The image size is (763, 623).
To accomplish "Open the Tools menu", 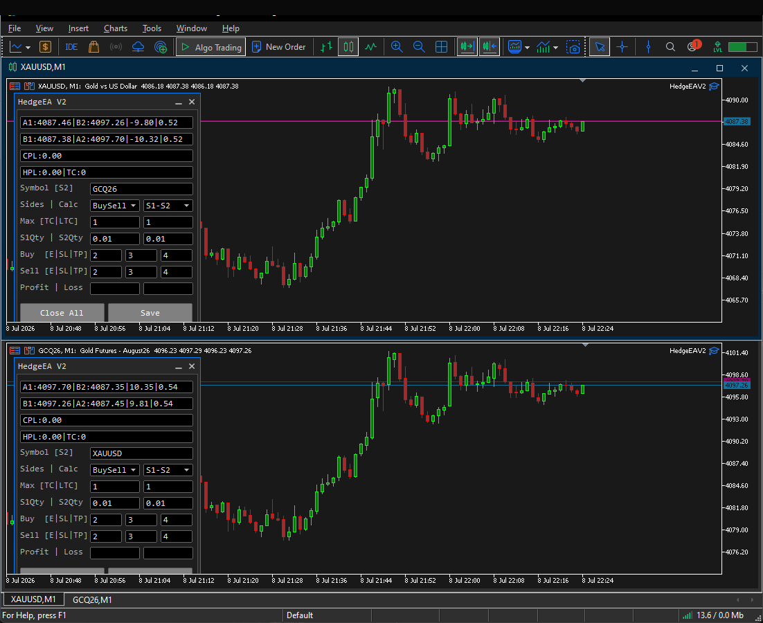I will [x=152, y=28].
